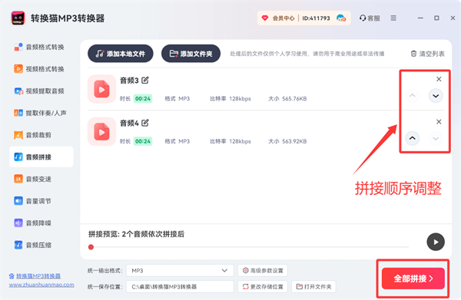Click 打开文件夹 button
Screen dimensions: 461x300
(x=313, y=286)
